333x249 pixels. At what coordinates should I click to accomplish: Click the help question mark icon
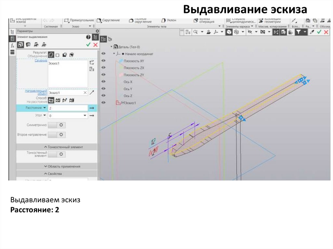[x=88, y=37]
